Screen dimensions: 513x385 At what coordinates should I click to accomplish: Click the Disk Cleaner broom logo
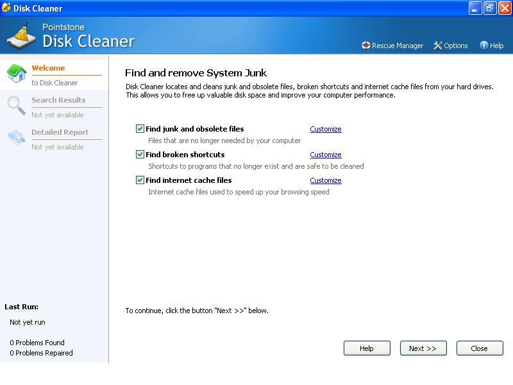tap(21, 36)
